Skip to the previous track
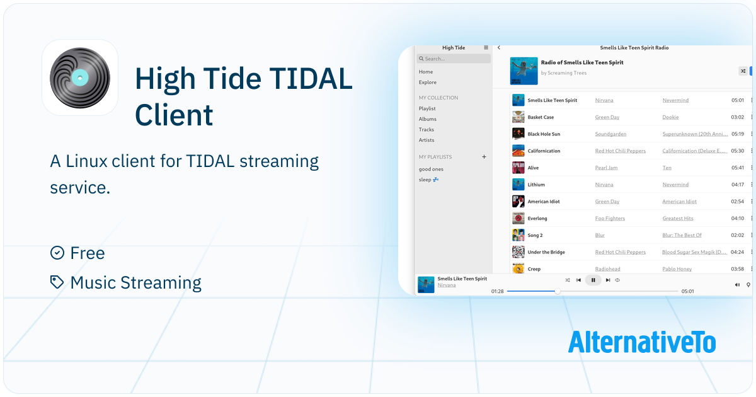 (x=579, y=280)
